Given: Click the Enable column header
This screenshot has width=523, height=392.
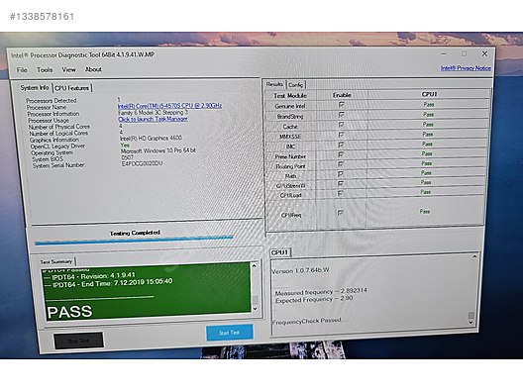Looking at the screenshot, I should [x=342, y=95].
